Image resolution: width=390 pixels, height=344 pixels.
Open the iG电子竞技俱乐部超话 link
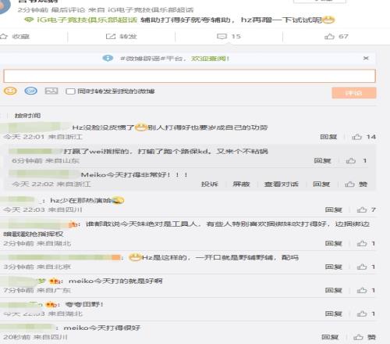(x=87, y=20)
